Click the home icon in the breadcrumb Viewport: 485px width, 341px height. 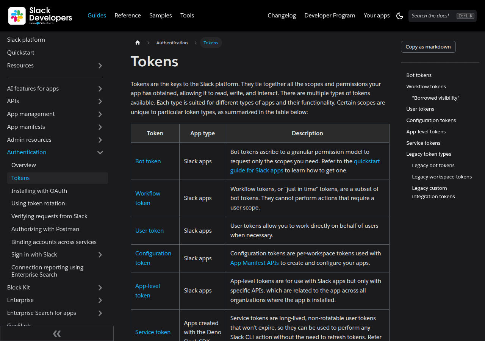tap(138, 42)
